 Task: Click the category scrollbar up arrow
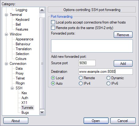coord(42,10)
